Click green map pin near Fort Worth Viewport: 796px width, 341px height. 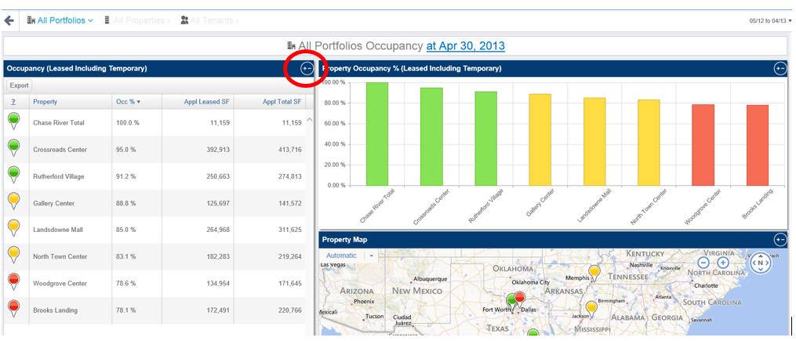[511, 302]
